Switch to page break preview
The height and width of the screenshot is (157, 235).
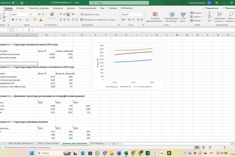[210, 148]
